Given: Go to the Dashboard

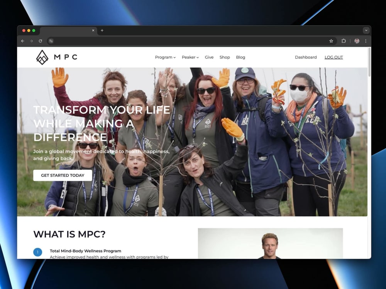Looking at the screenshot, I should tap(306, 57).
